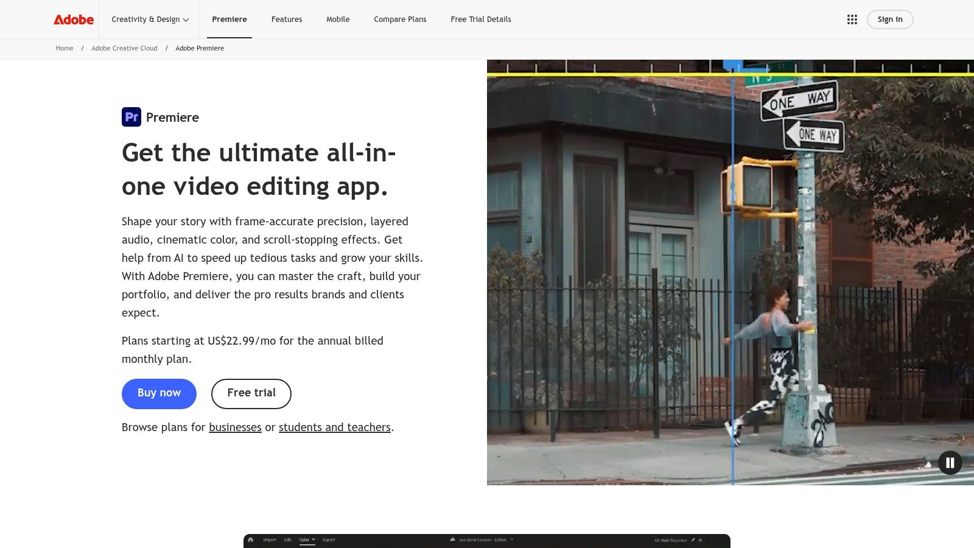Click the Buy now button
This screenshot has height=548, width=974.
(159, 393)
